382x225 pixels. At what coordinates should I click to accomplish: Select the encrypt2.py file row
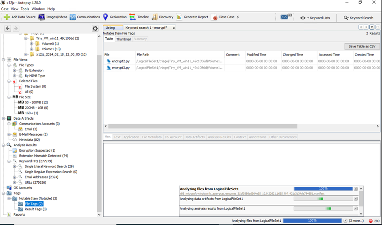tap(242, 61)
